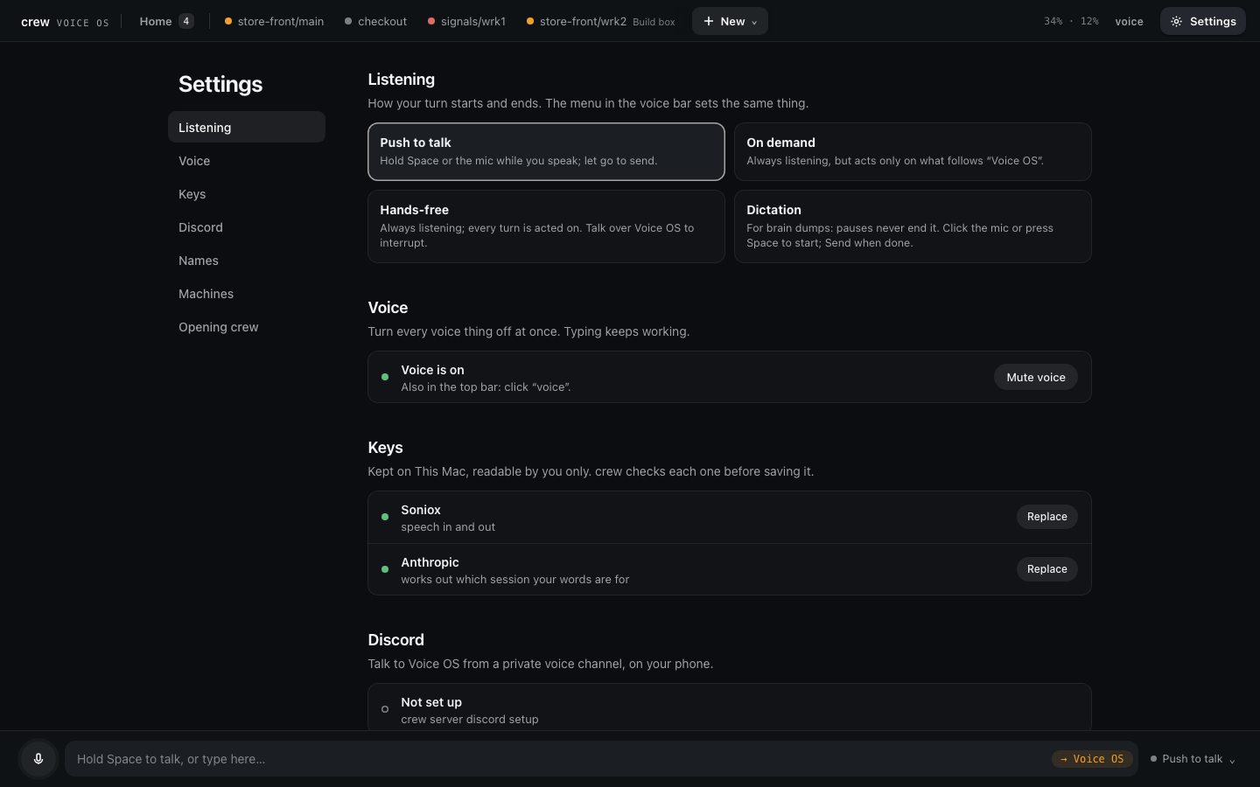Switch to the signals/wrk1 tab
This screenshot has width=1260, height=787.
point(466,22)
